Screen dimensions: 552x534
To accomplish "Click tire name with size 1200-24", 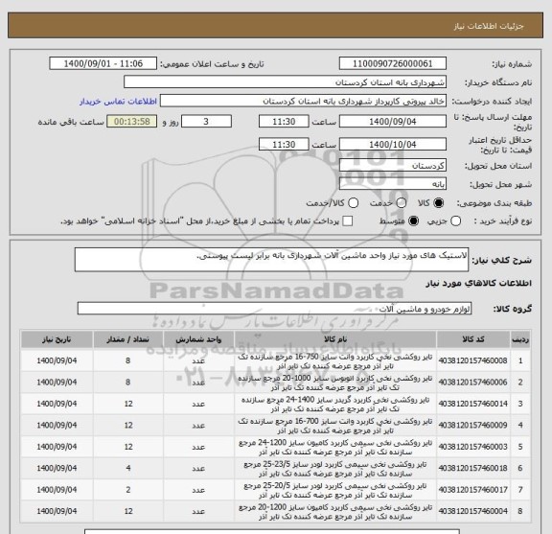I will (335, 448).
